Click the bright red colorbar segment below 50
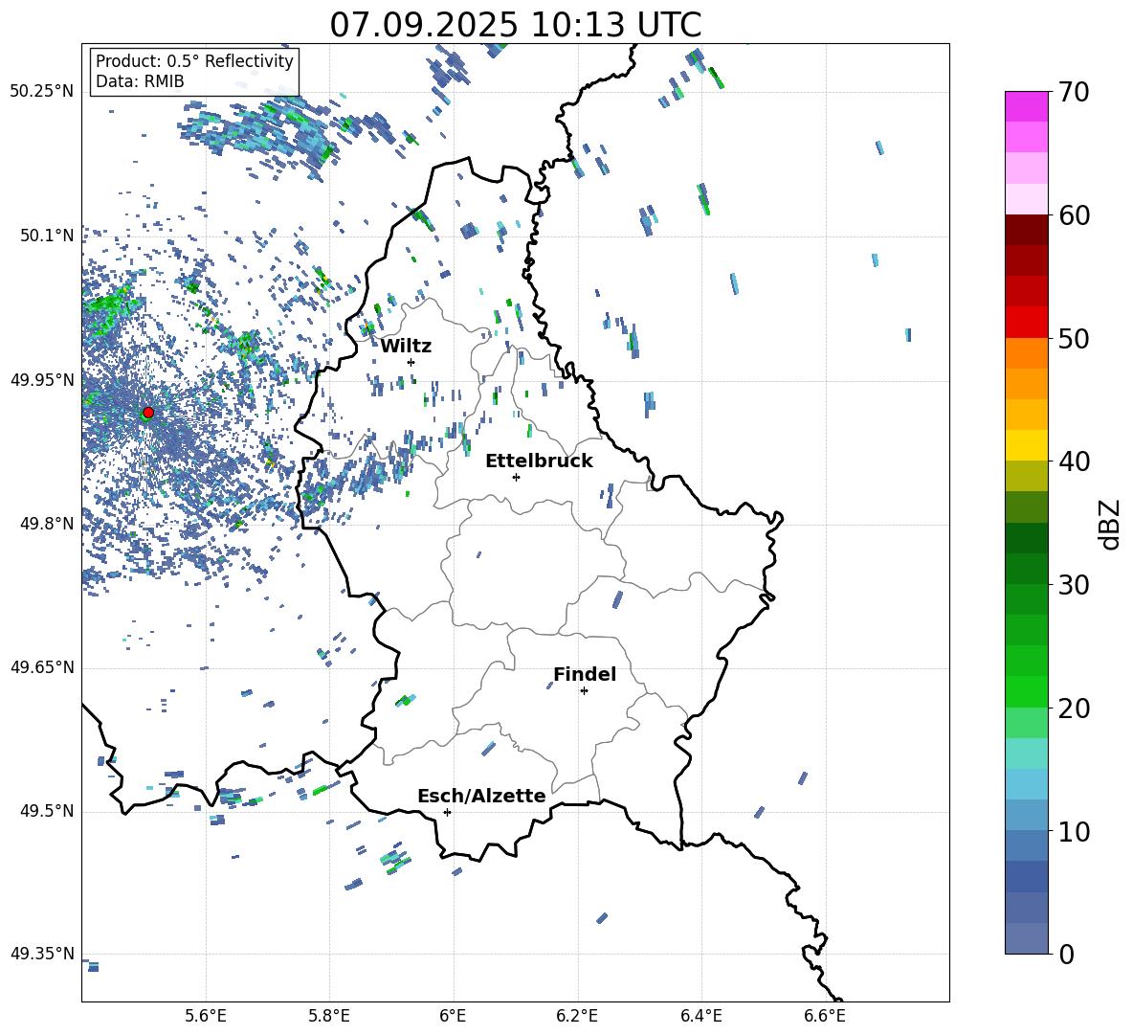The height and width of the screenshot is (1035, 1133). click(1026, 323)
